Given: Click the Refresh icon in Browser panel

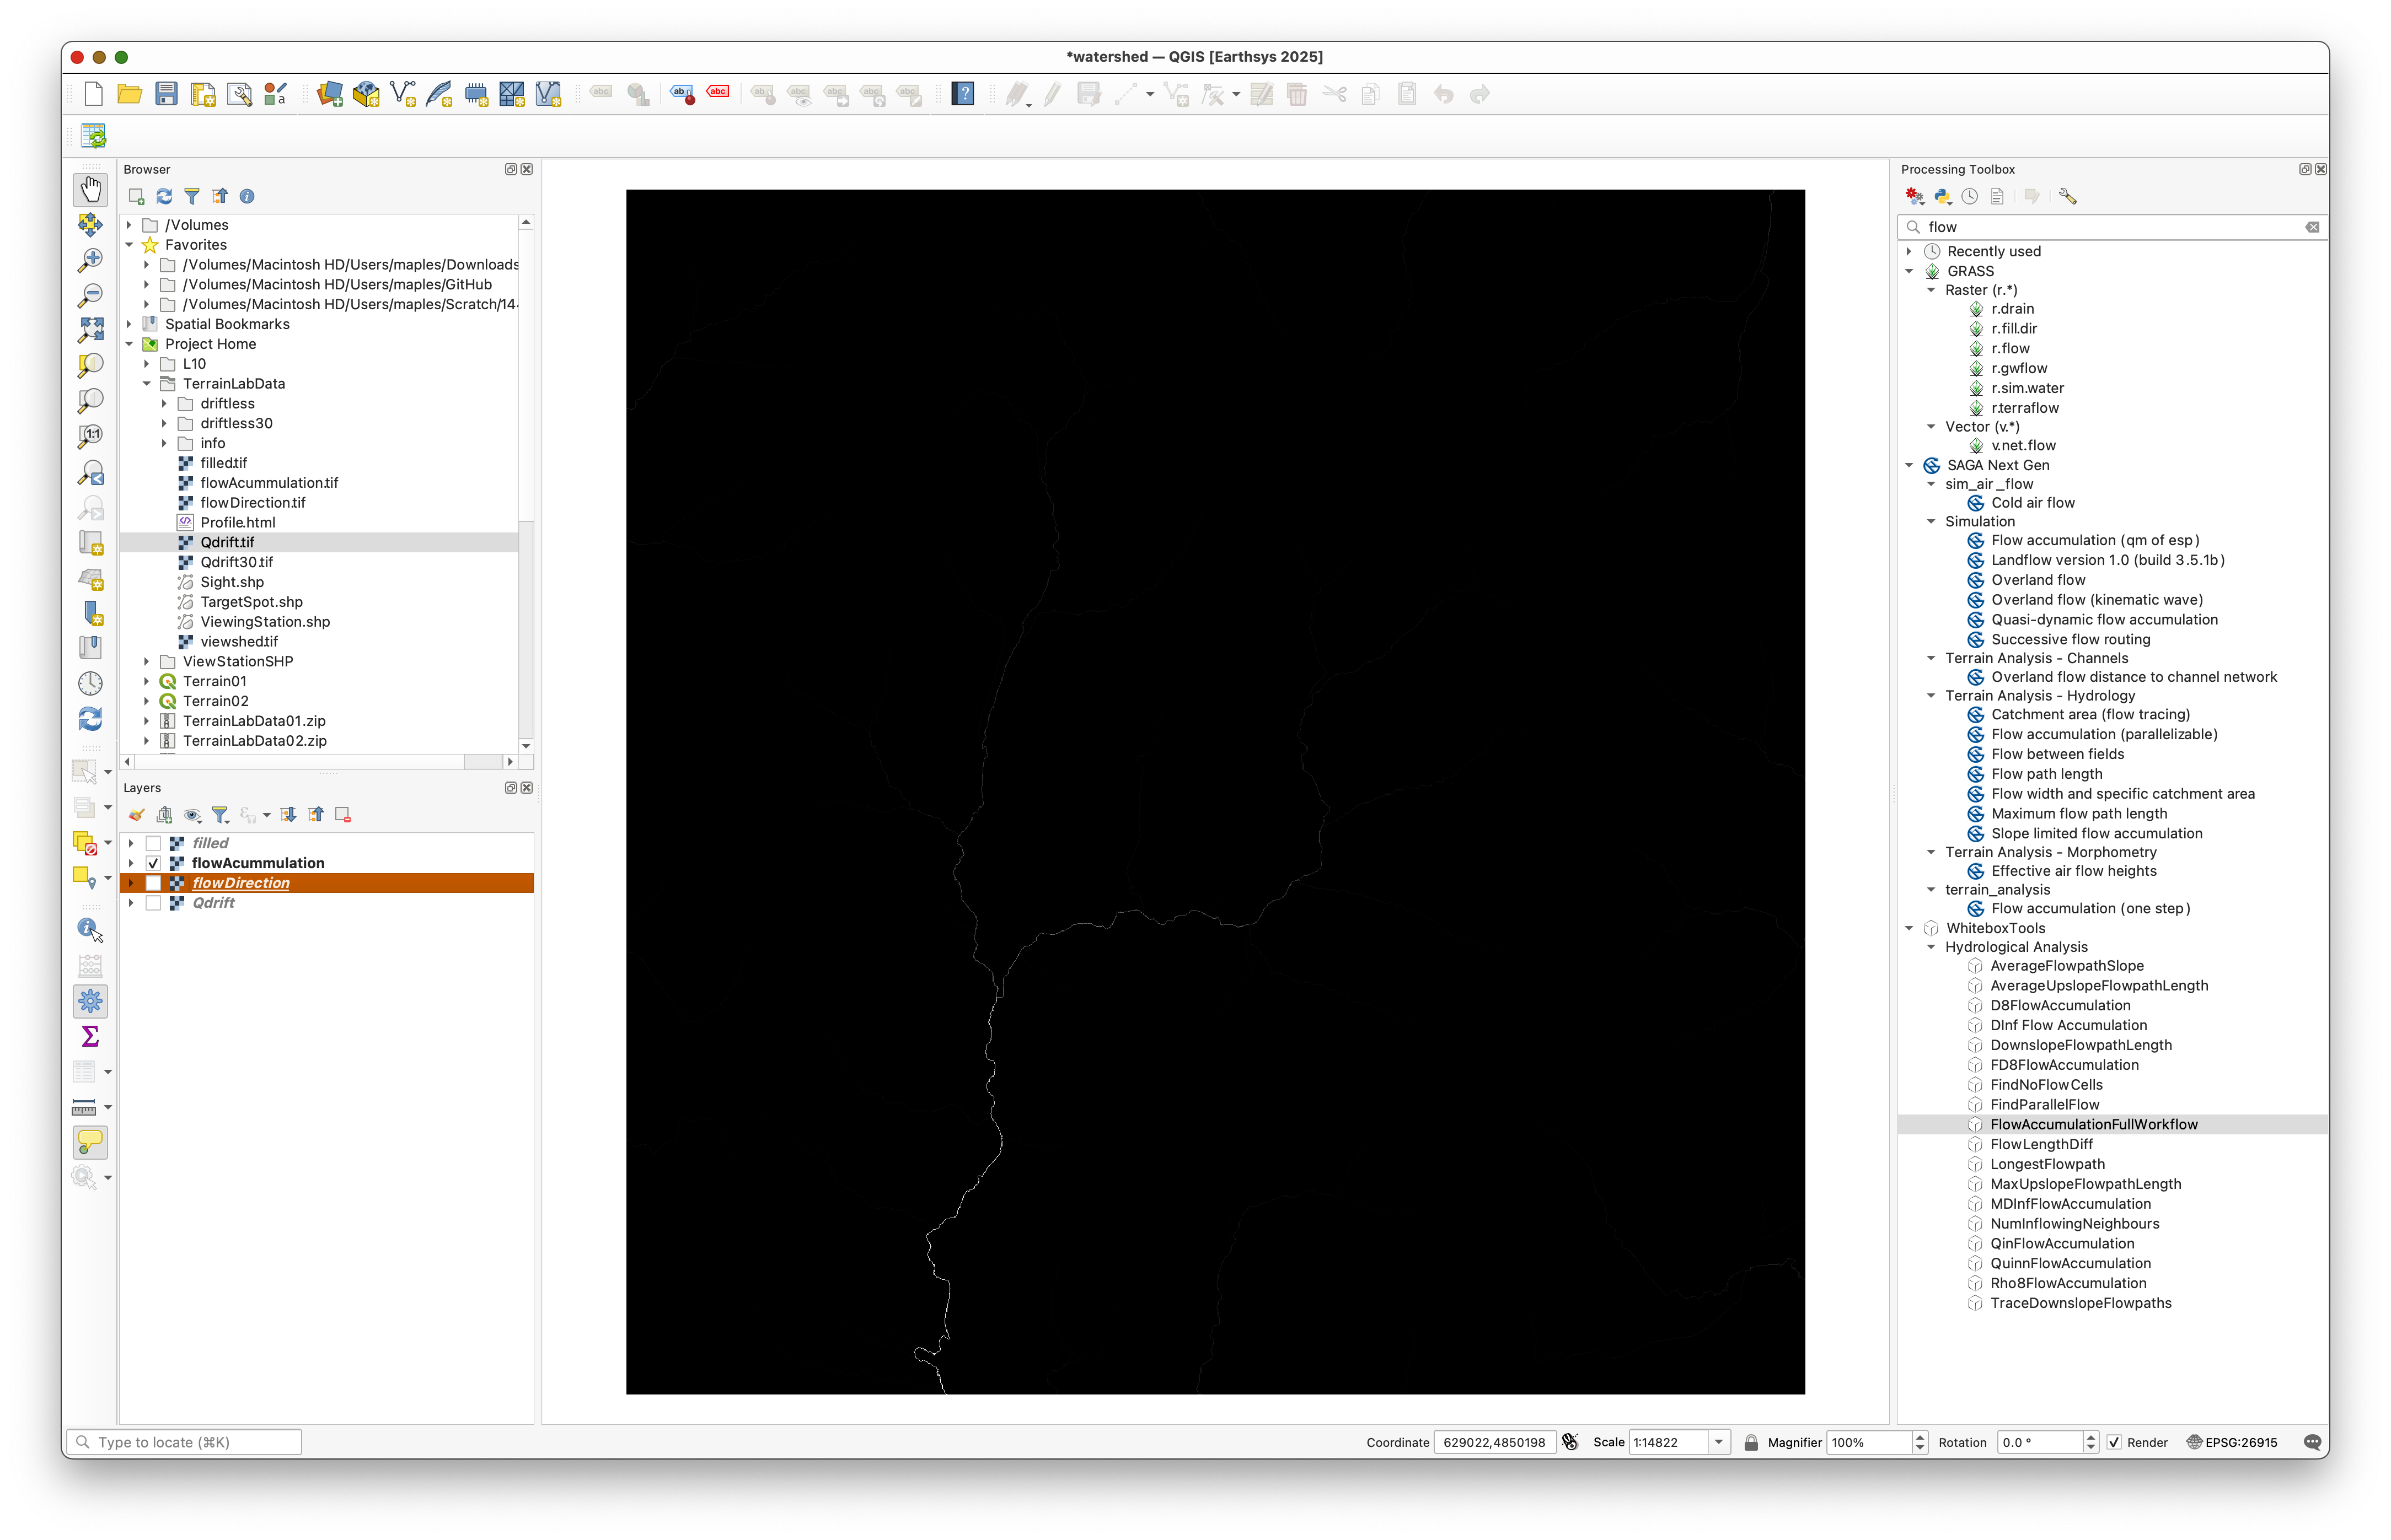Looking at the screenshot, I should (164, 196).
